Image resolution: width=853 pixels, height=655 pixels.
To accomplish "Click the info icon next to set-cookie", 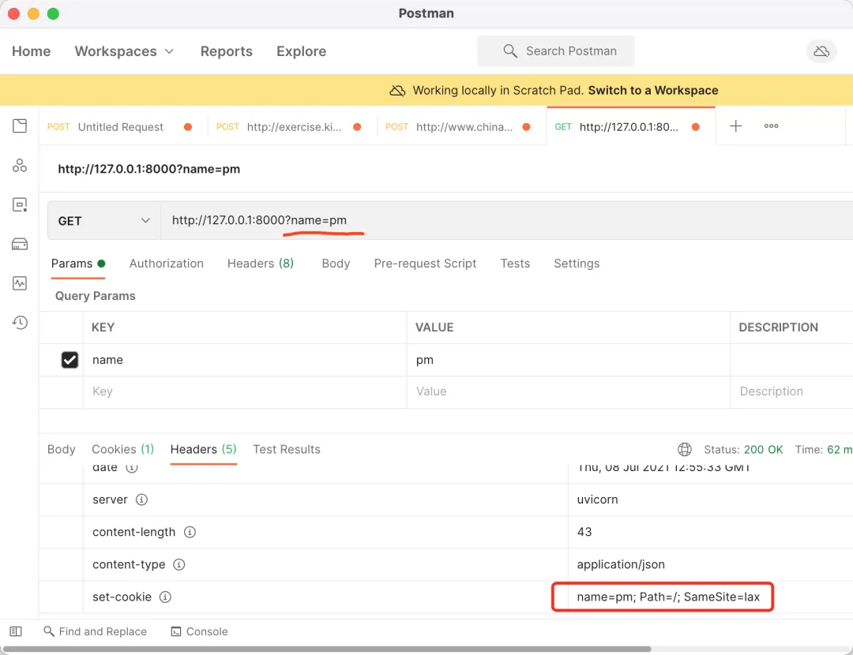I will (x=165, y=597).
